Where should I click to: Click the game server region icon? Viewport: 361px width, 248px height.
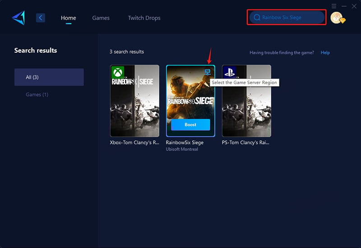[x=208, y=72]
